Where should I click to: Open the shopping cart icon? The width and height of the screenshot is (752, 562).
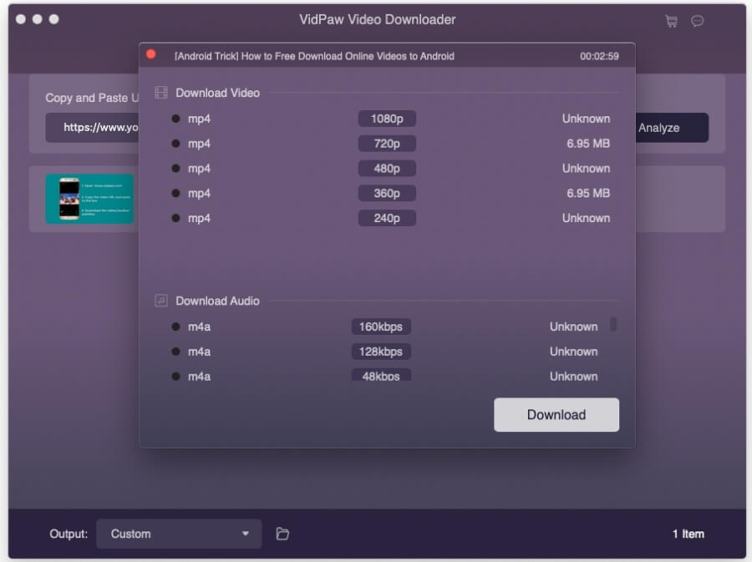(x=671, y=21)
